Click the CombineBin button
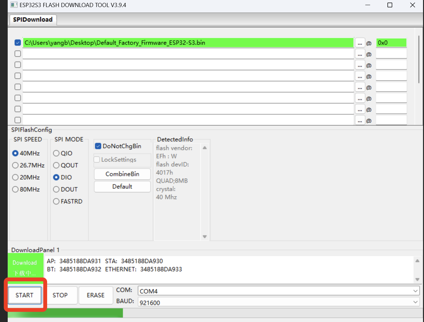This screenshot has width=424, height=322. [x=122, y=174]
